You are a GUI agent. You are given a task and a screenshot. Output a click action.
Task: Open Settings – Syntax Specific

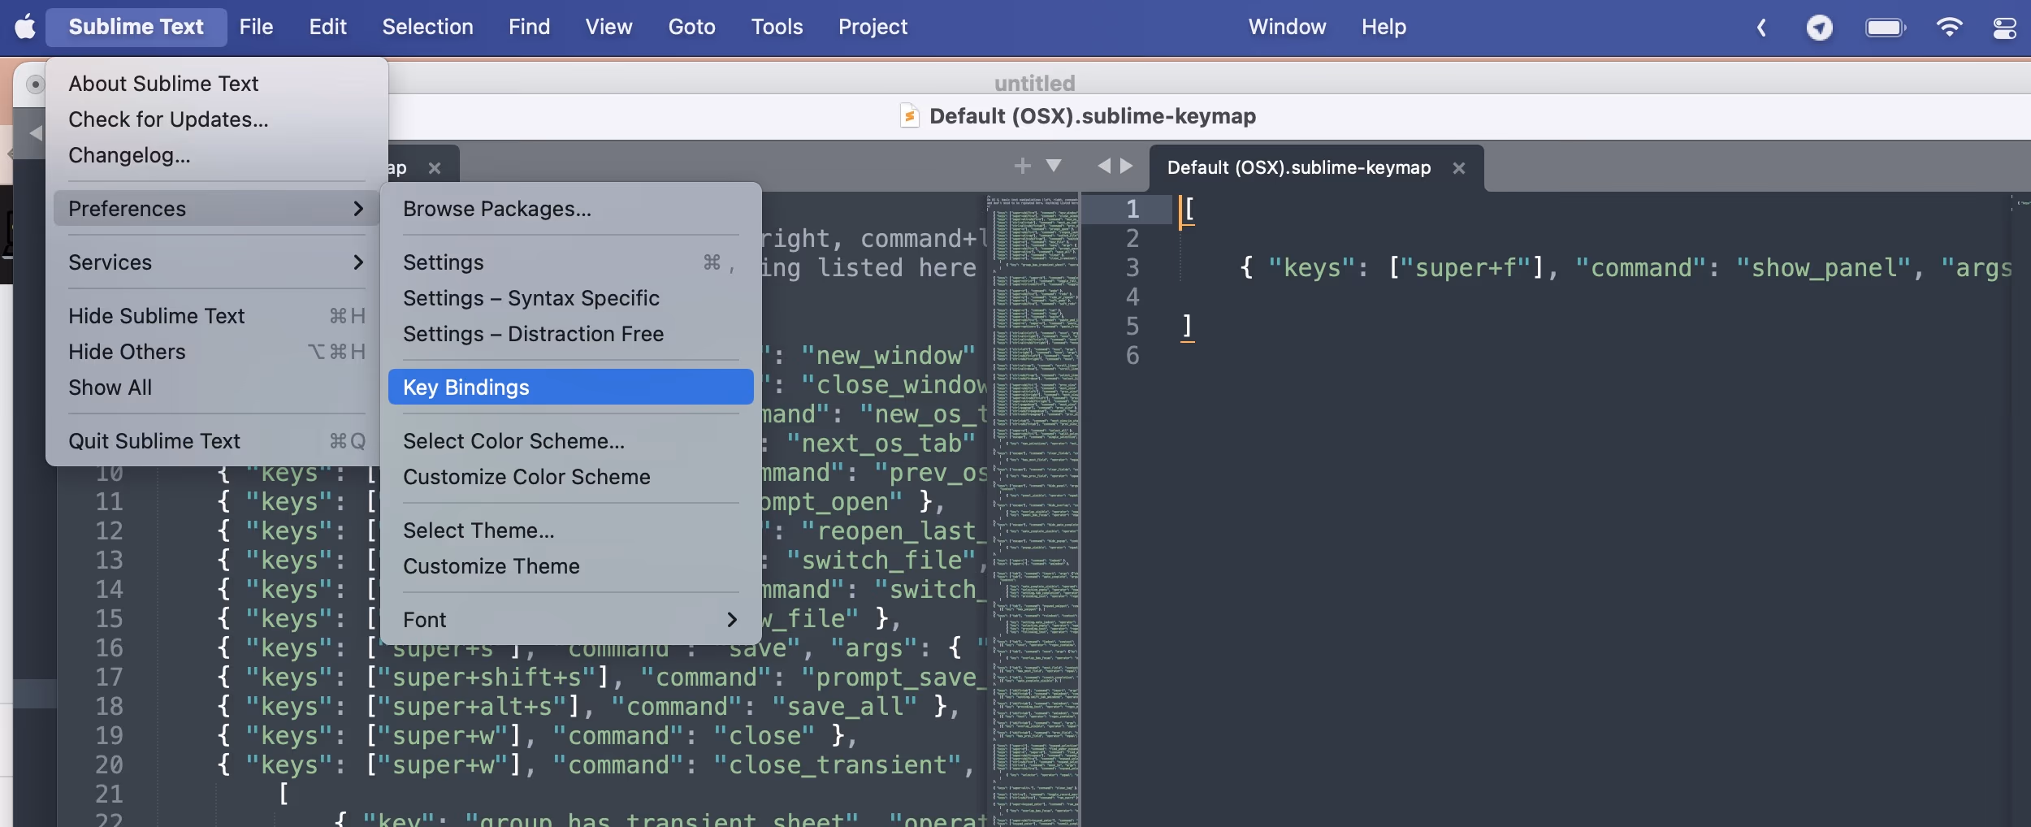(570, 298)
